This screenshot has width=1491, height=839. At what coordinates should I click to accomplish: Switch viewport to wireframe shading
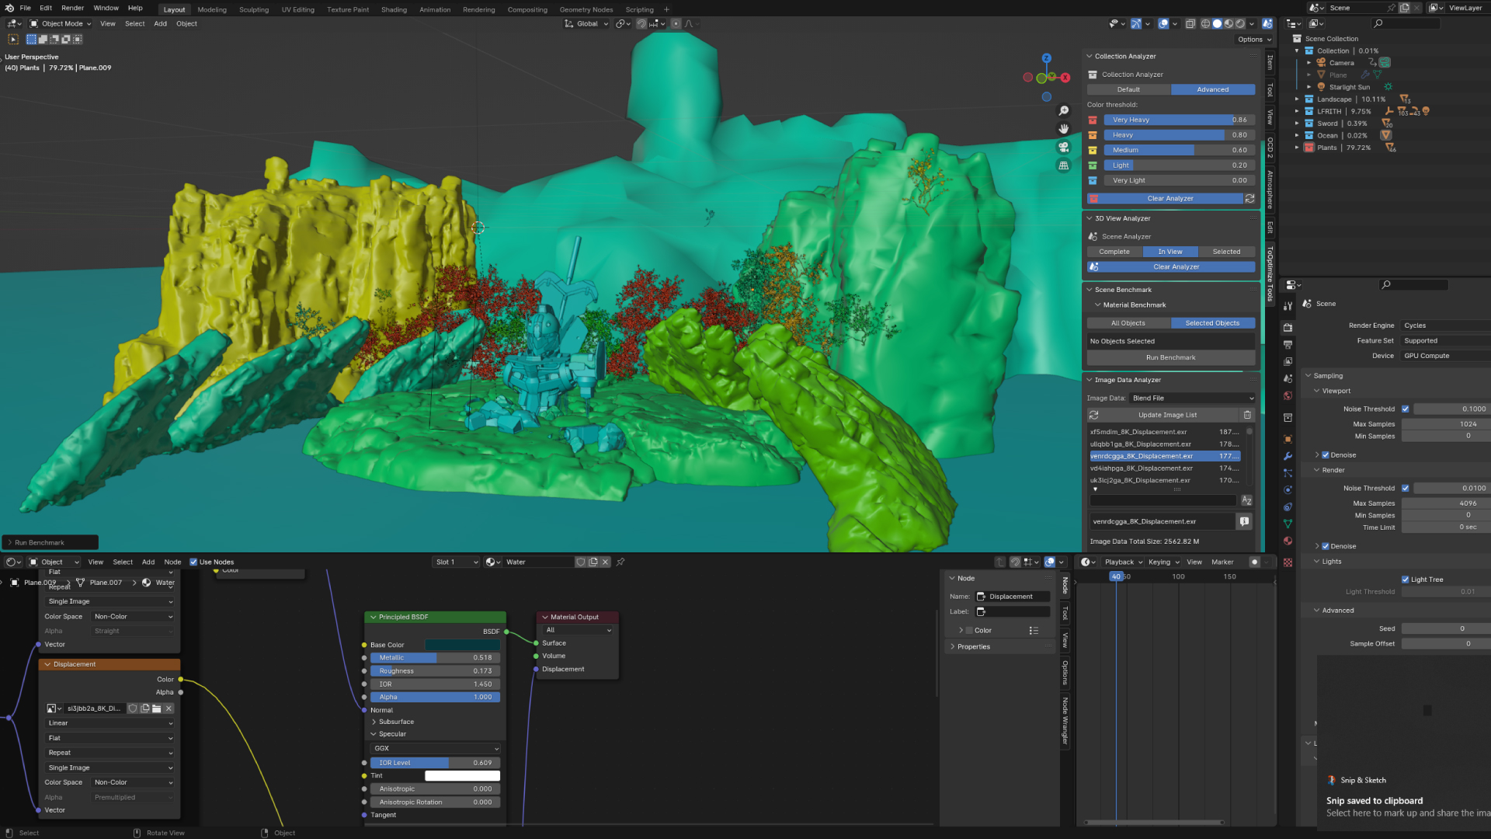point(1205,23)
